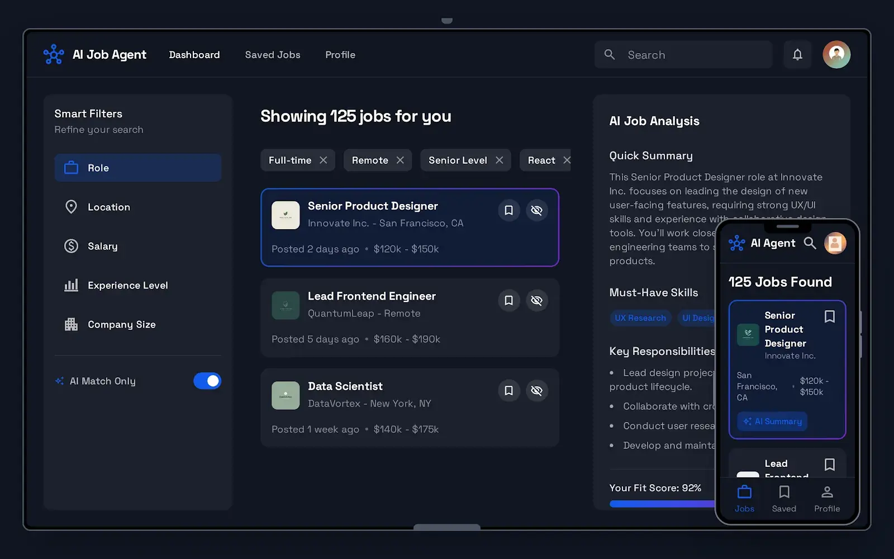
Task: Bookmark the Lead Frontend Engineer job
Action: (x=509, y=300)
